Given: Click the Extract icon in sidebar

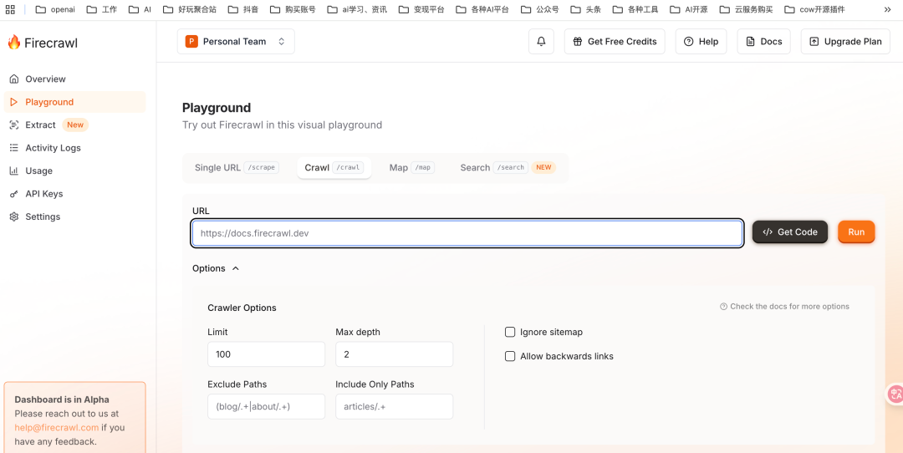Looking at the screenshot, I should [x=14, y=125].
